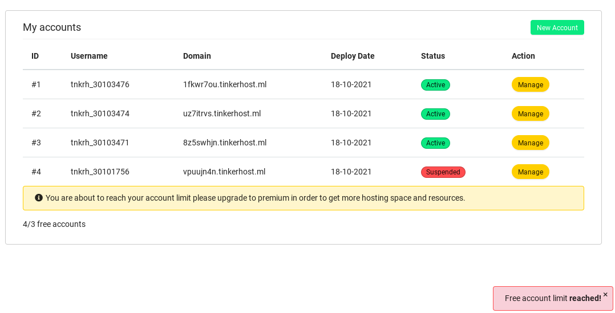Image resolution: width=615 pixels, height=313 pixels.
Task: Click the Username column header
Action: pyautogui.click(x=89, y=56)
